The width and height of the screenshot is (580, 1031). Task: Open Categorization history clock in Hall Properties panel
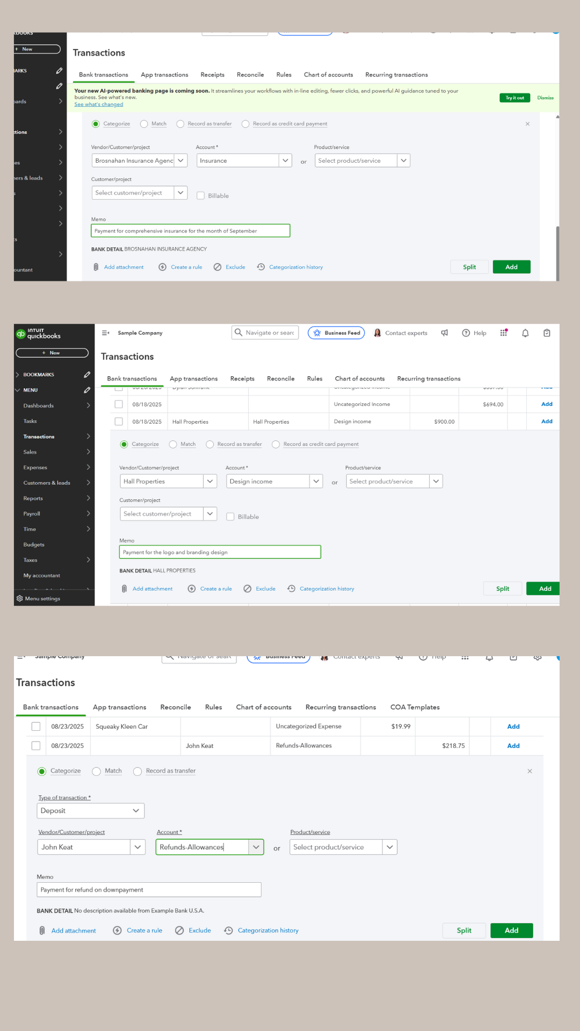[x=291, y=589]
